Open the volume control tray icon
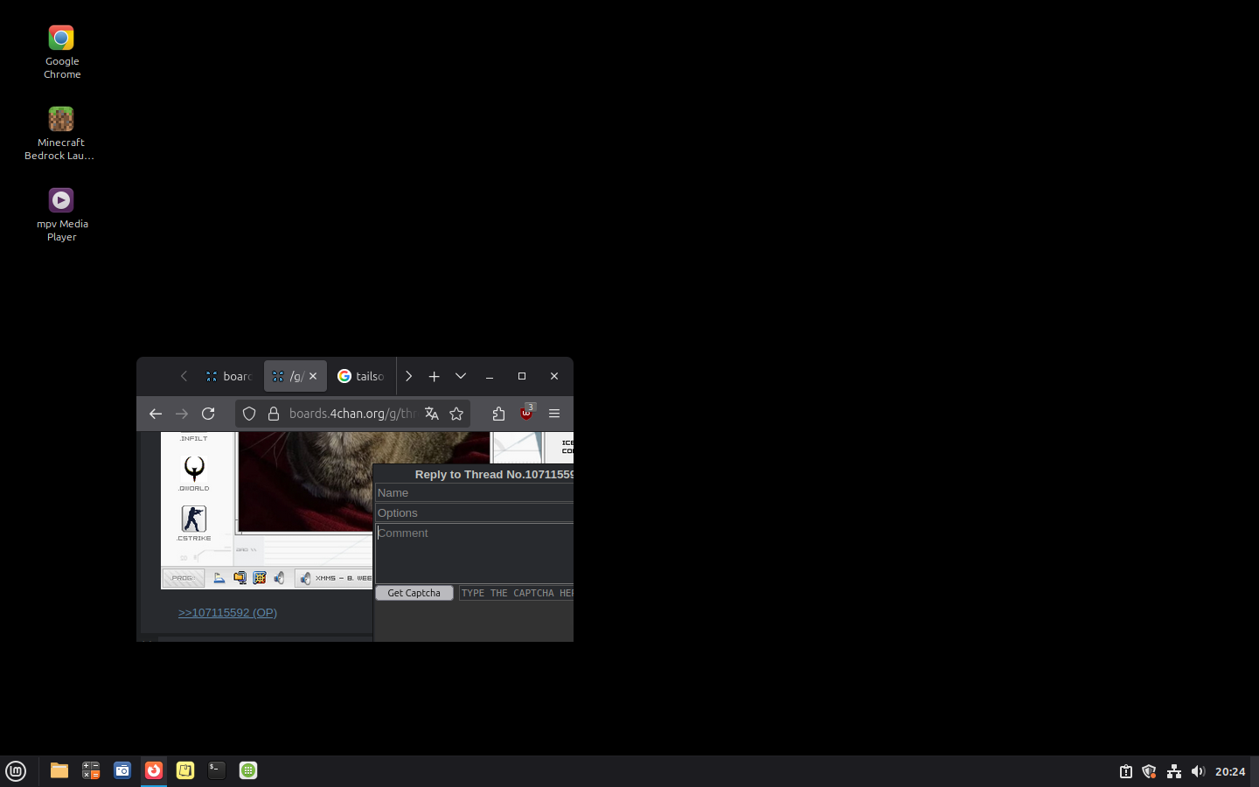Screen dimensions: 1259x787 click(1198, 771)
